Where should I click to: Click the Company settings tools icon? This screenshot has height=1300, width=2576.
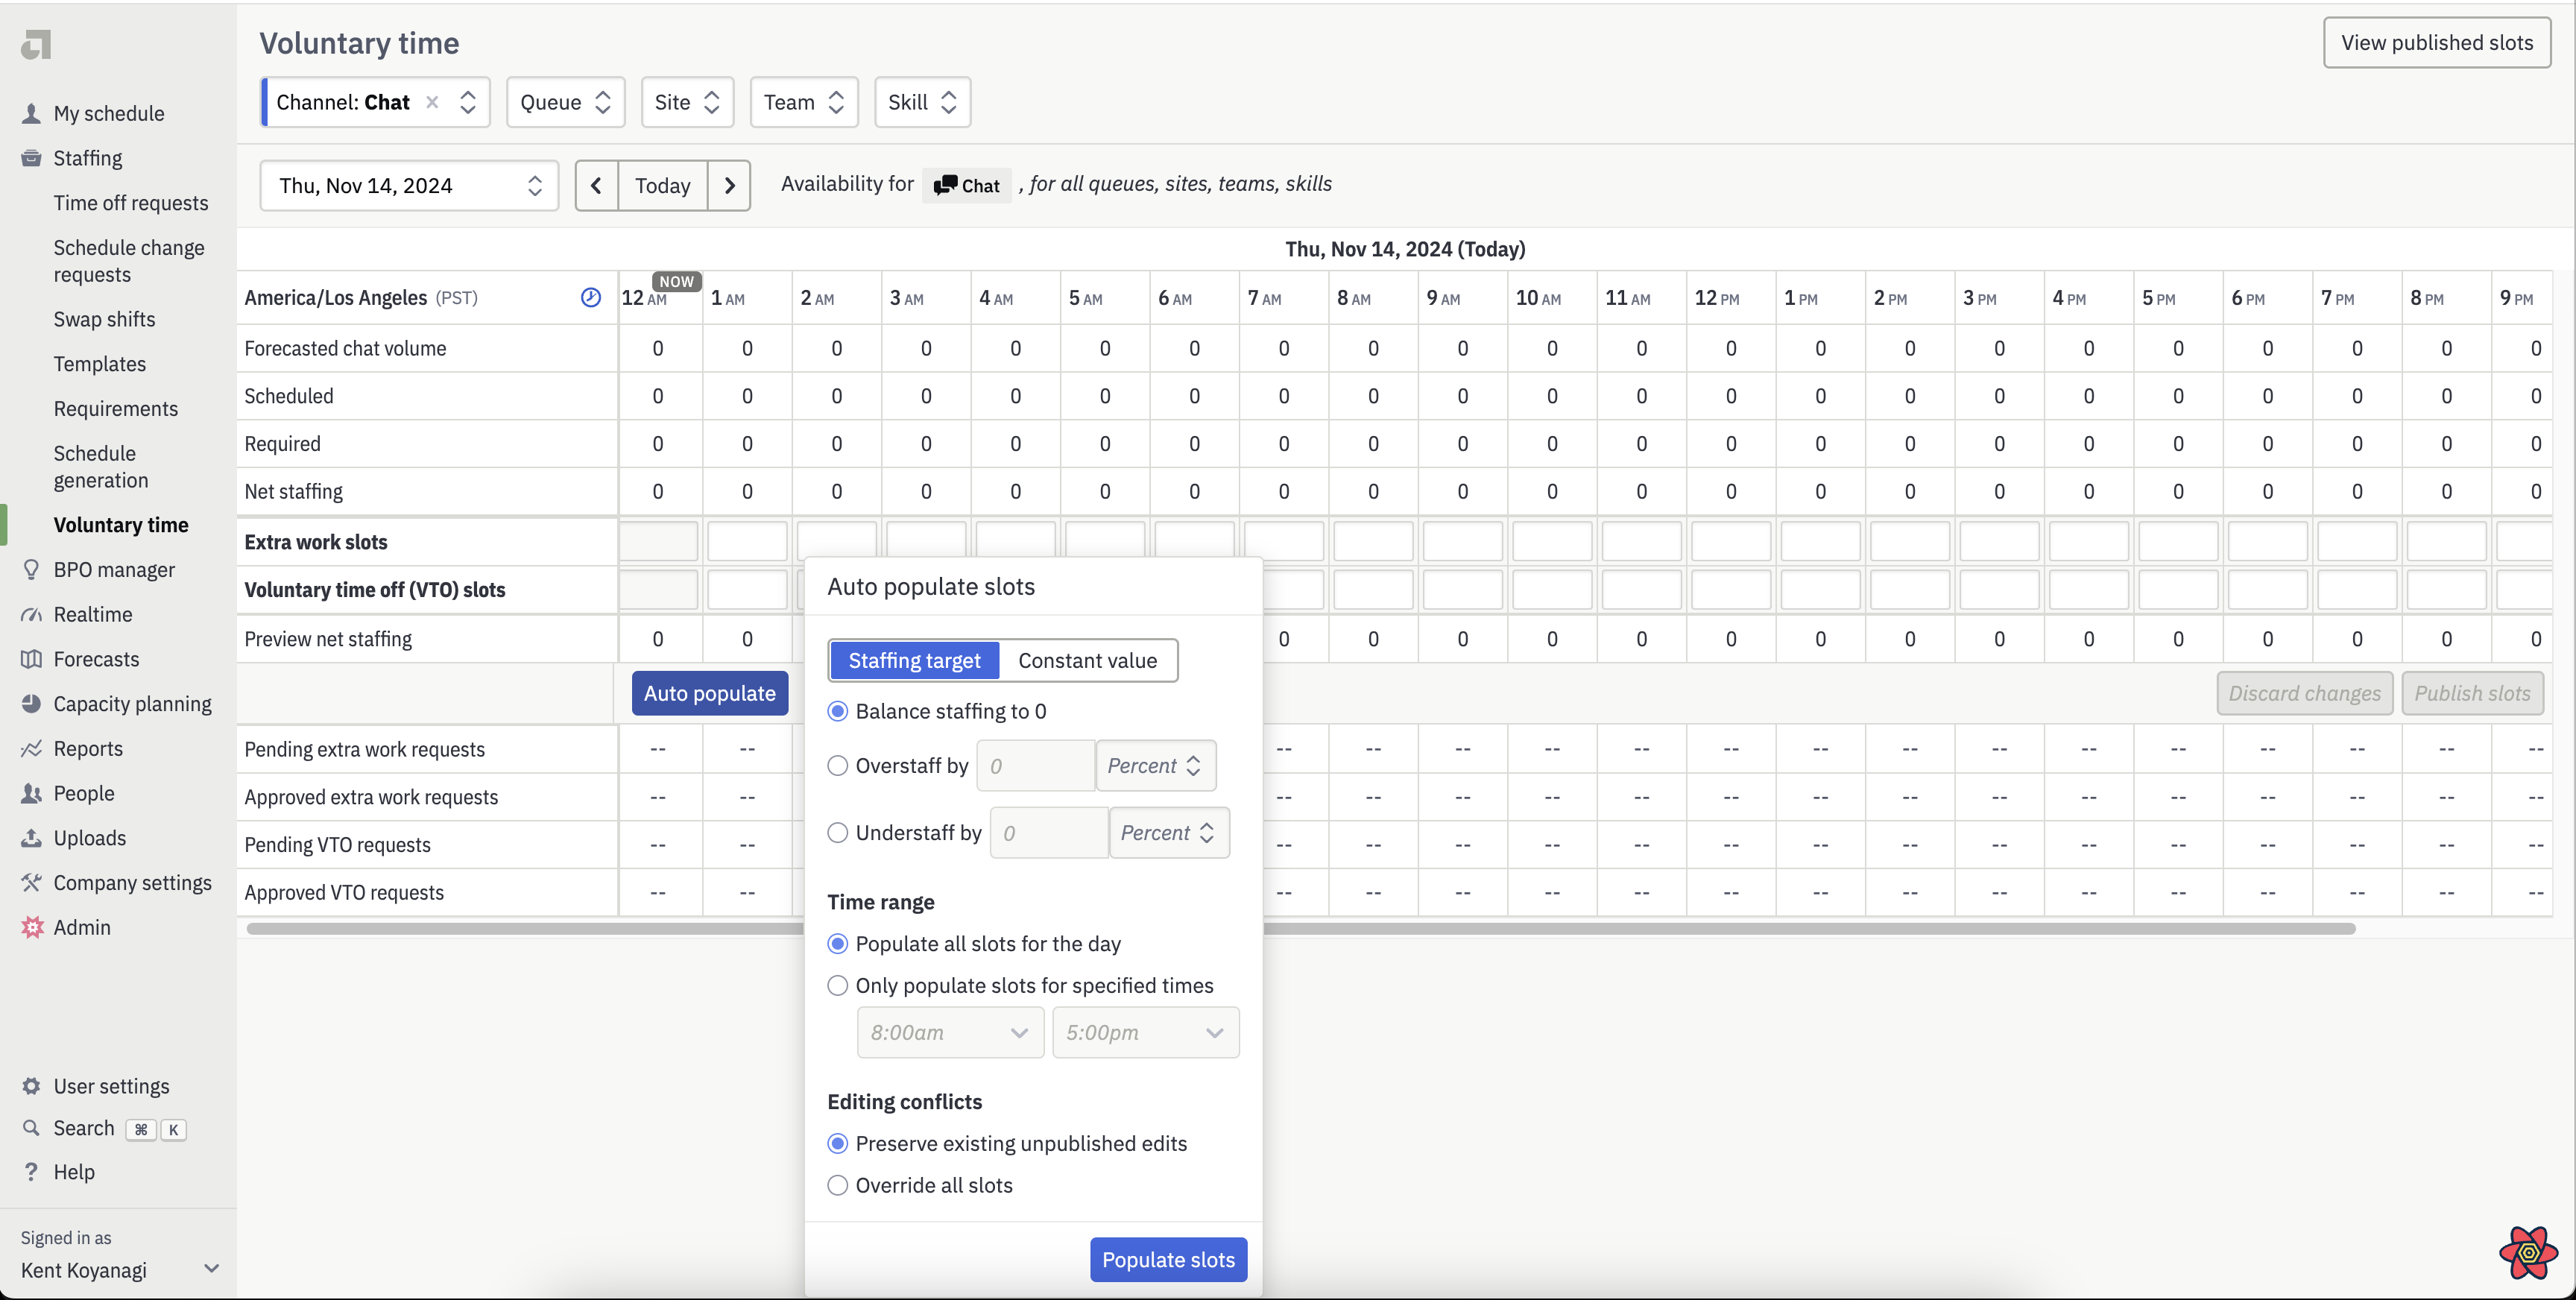click(31, 882)
